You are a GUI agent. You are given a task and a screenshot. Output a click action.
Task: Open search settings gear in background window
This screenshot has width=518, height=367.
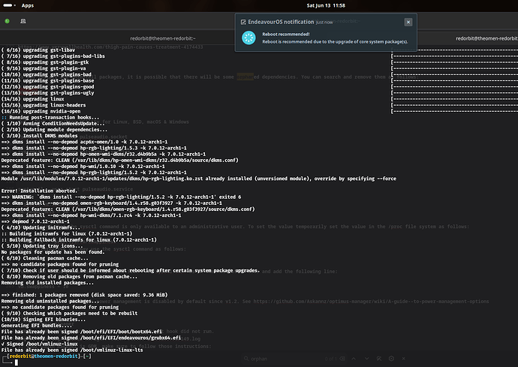coord(391,359)
